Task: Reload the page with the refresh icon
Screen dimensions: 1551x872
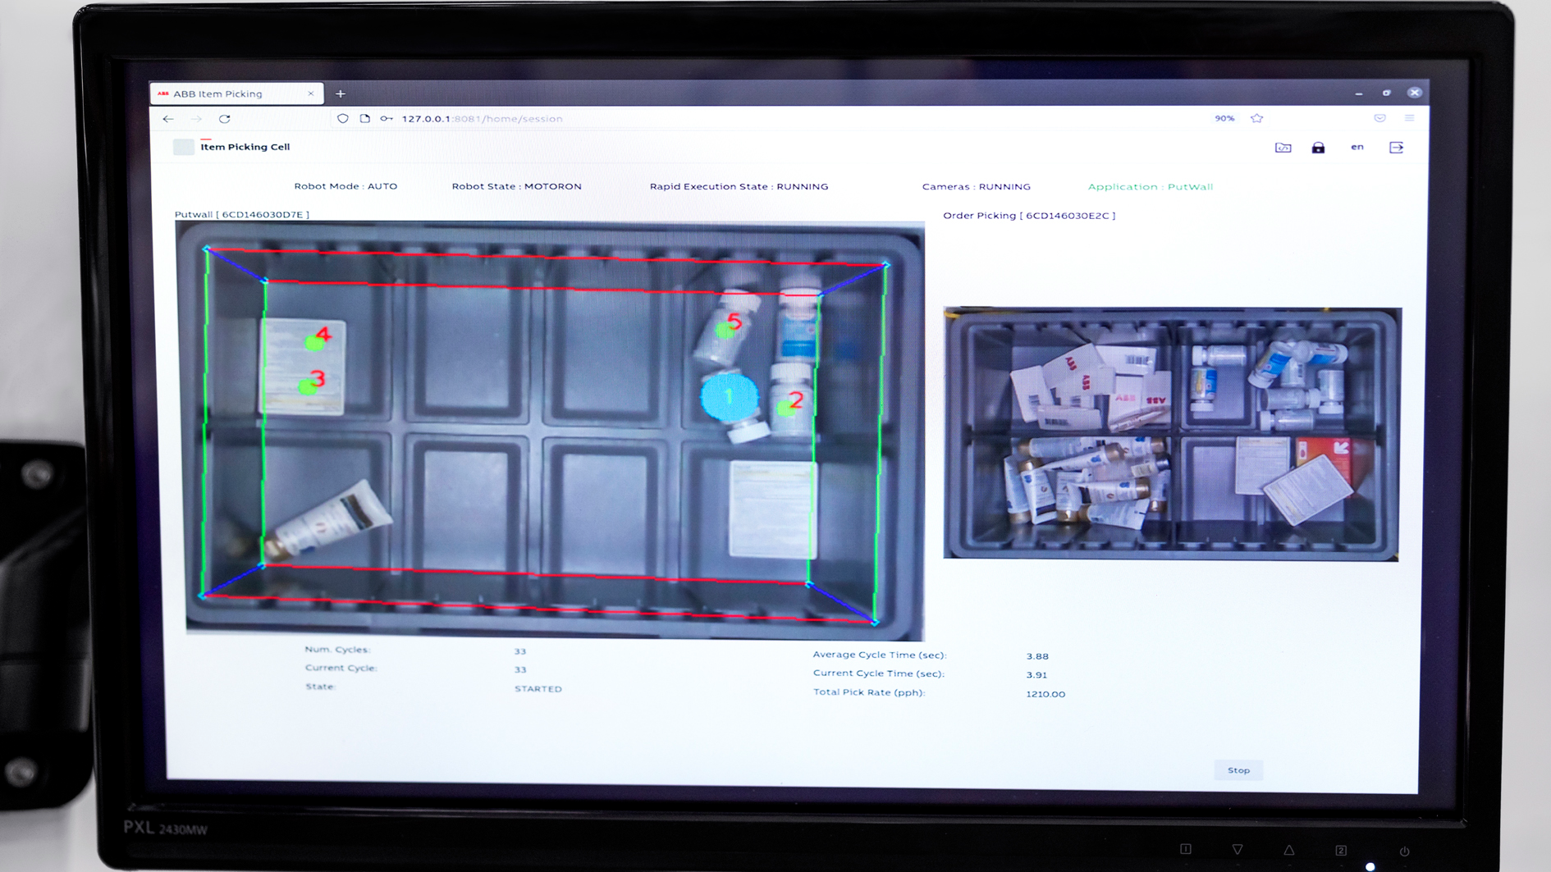Action: (x=225, y=119)
